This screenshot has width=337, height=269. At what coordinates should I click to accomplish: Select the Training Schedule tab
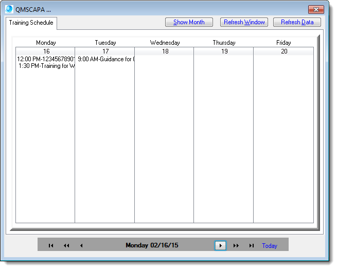[x=31, y=23]
